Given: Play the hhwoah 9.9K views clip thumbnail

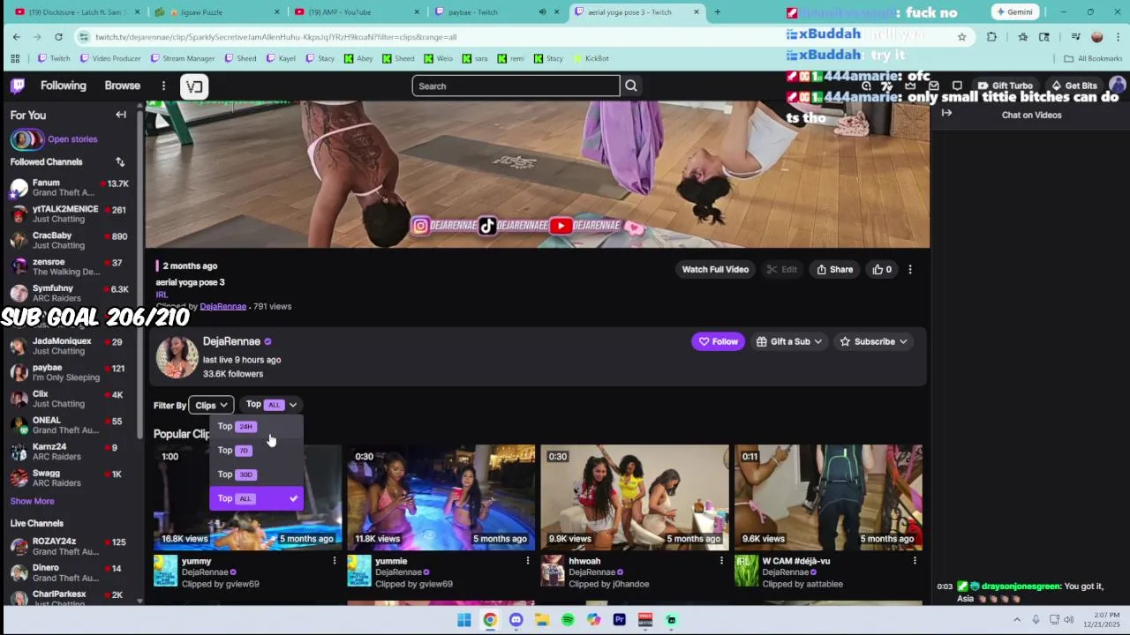Looking at the screenshot, I should point(635,497).
